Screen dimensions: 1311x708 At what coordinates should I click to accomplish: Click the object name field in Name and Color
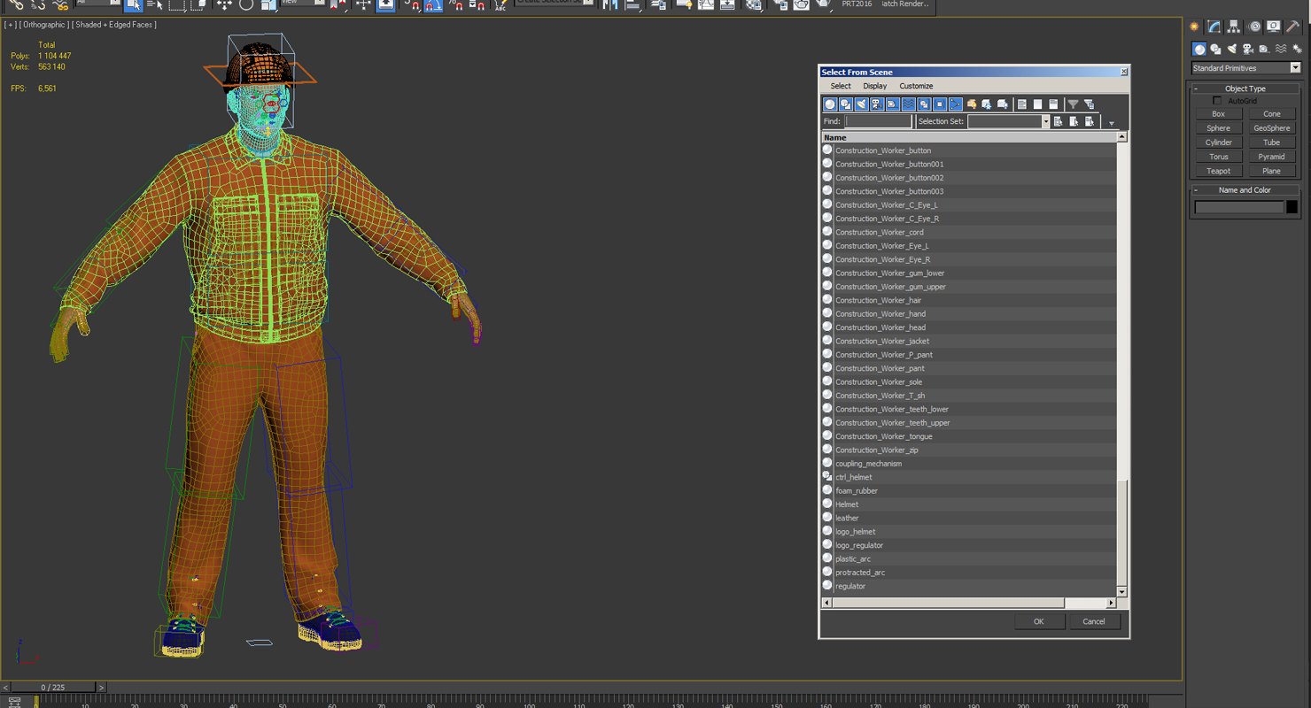(1238, 207)
